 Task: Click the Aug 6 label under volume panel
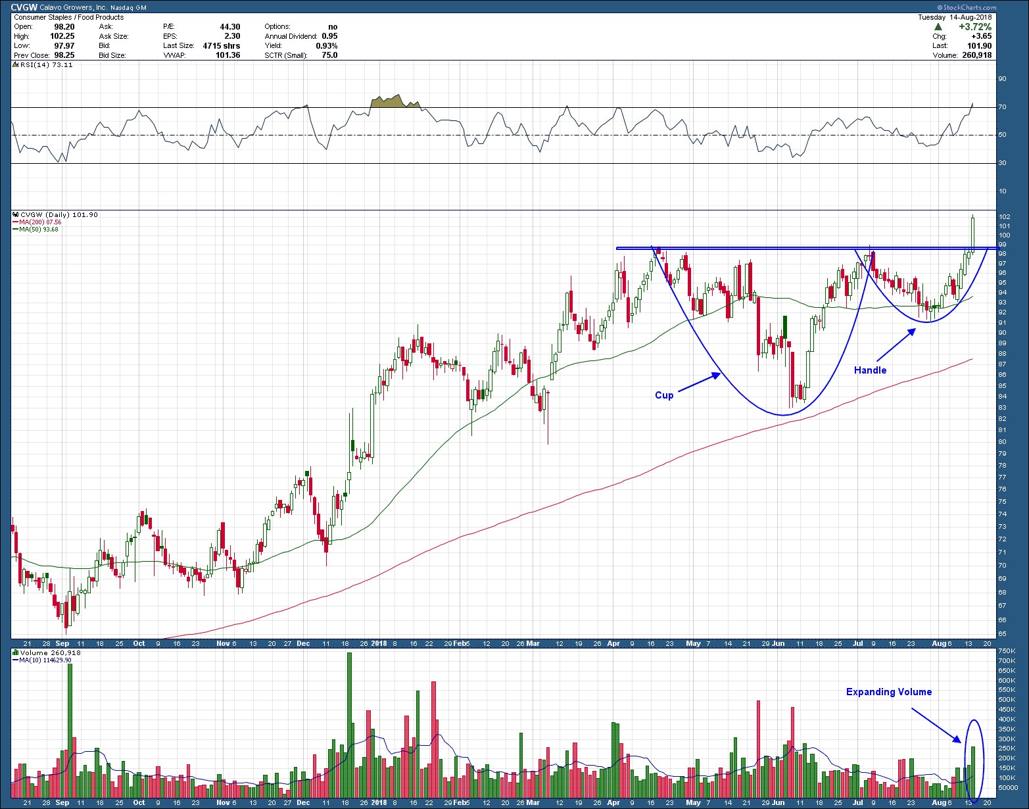[942, 803]
